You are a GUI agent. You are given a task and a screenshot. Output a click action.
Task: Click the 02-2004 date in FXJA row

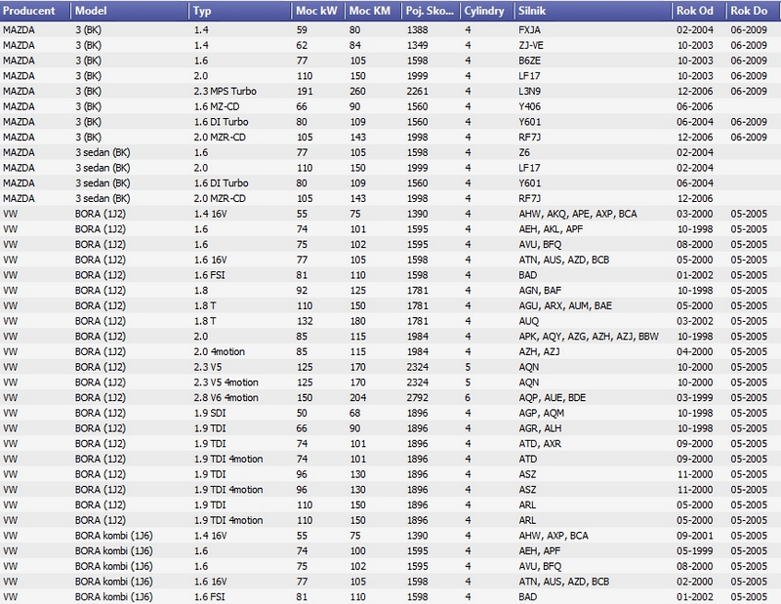695,30
